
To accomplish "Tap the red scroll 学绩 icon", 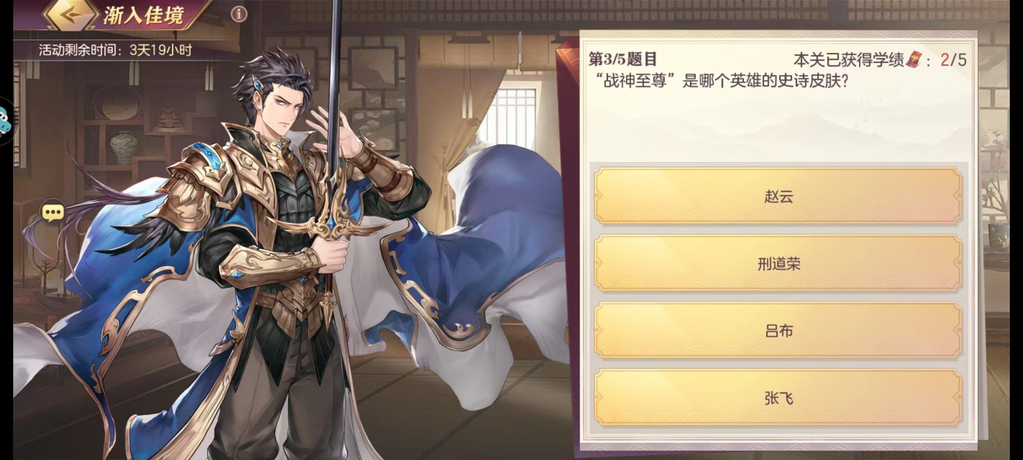I will pyautogui.click(x=913, y=60).
